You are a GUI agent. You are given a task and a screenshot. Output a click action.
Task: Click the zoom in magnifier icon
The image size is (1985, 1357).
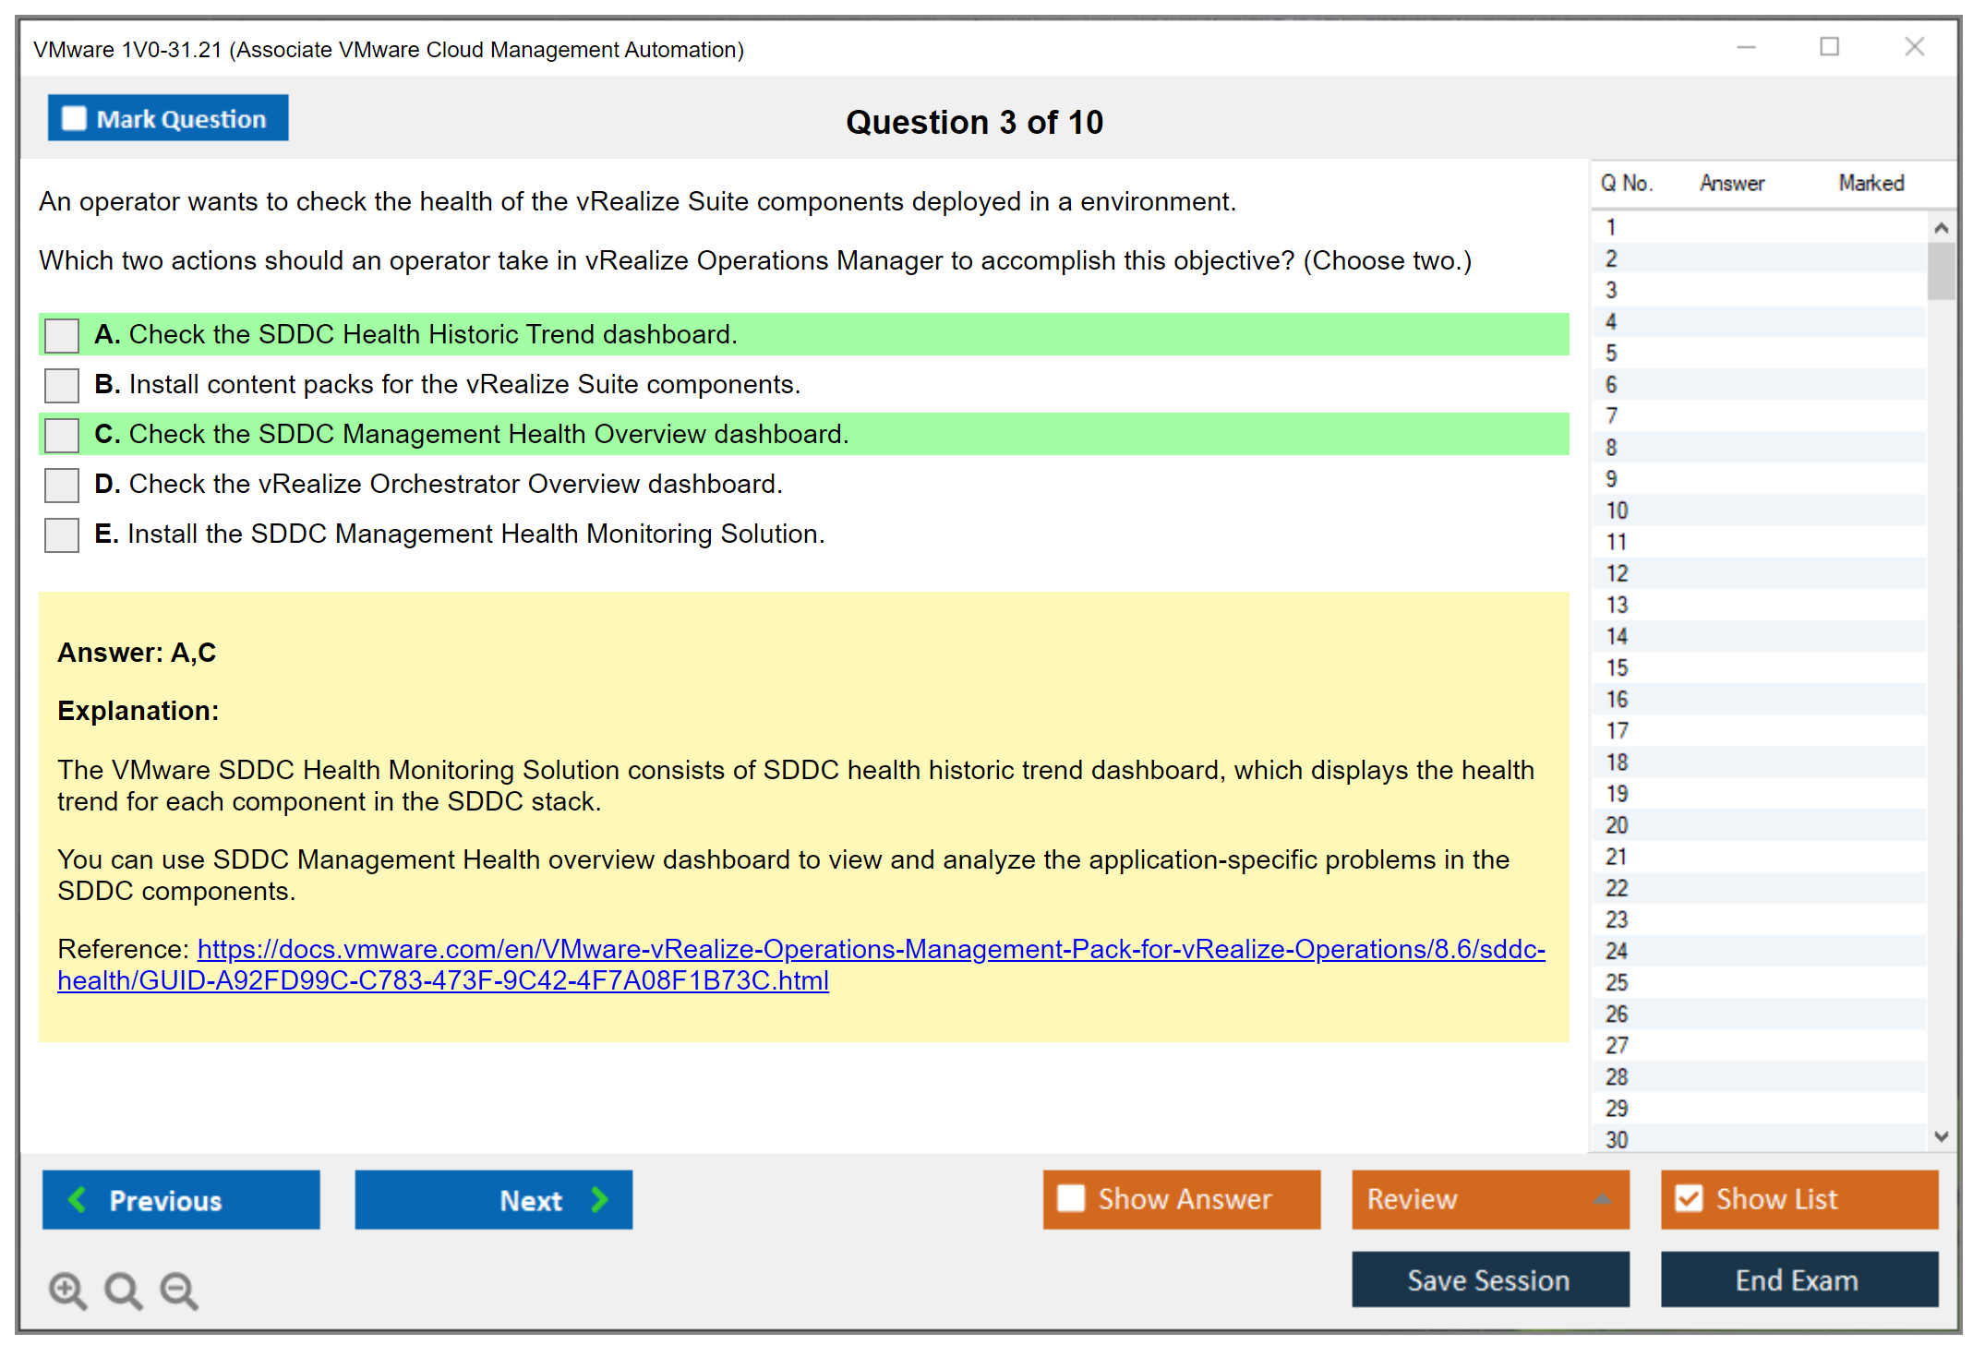66,1290
